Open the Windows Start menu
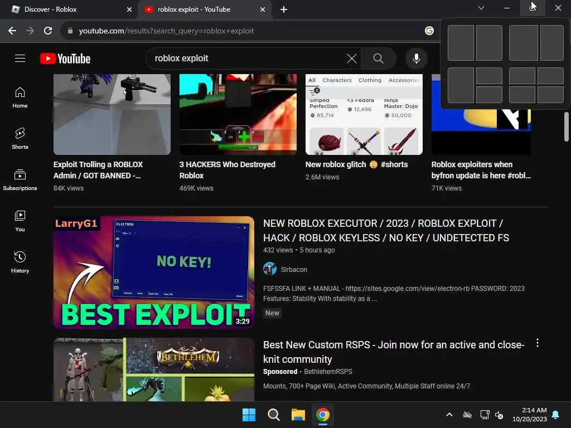 click(x=249, y=415)
